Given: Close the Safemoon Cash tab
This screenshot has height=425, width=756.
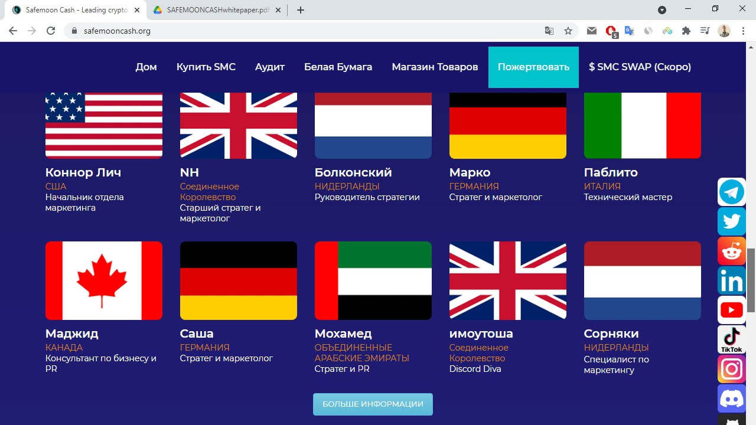Looking at the screenshot, I should click(x=137, y=10).
